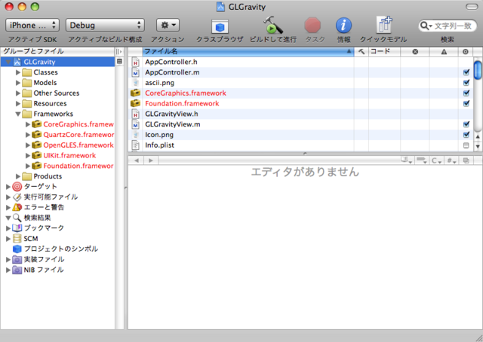Screen dimensions: 483x342
Task: Click the AppController.h header file icon
Action: (135, 62)
